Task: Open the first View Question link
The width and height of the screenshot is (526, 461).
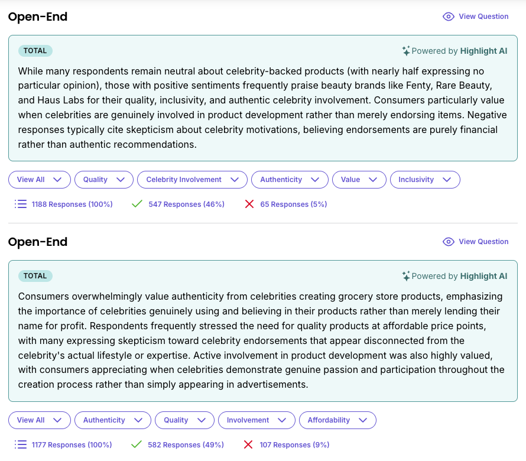Action: (483, 17)
